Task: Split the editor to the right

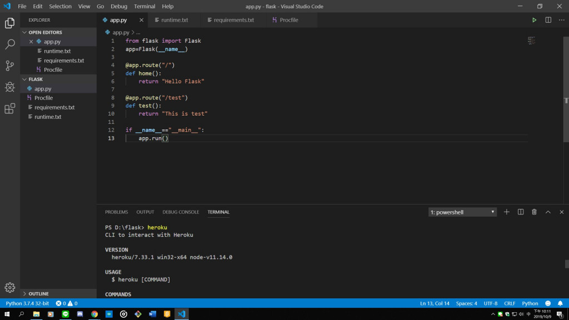Action: (x=548, y=20)
